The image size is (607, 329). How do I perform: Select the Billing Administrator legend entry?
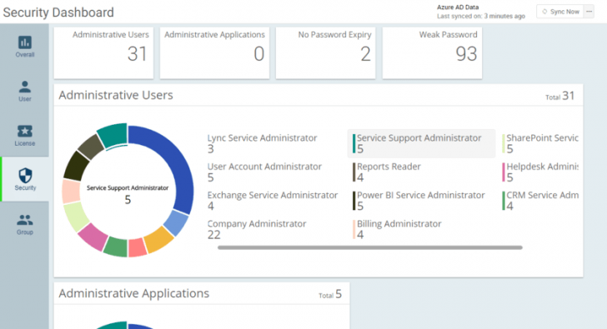point(397,229)
